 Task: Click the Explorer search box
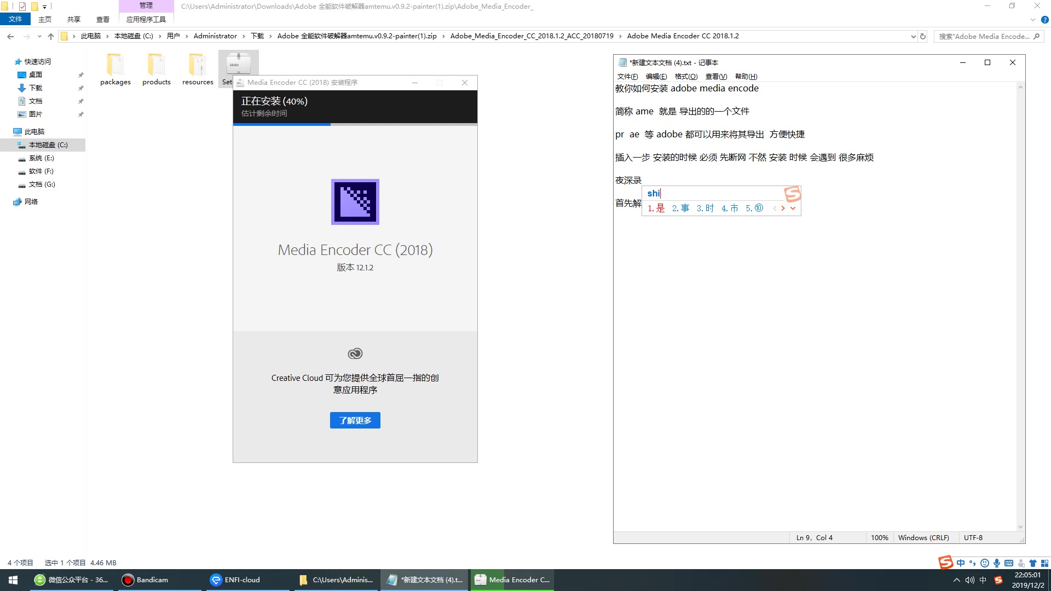pos(989,36)
